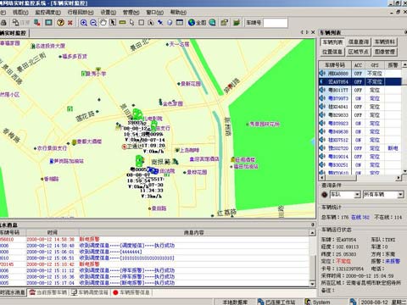Switch to the 当前报警车辆 tab
407x305 pixels.
pyautogui.click(x=48, y=292)
